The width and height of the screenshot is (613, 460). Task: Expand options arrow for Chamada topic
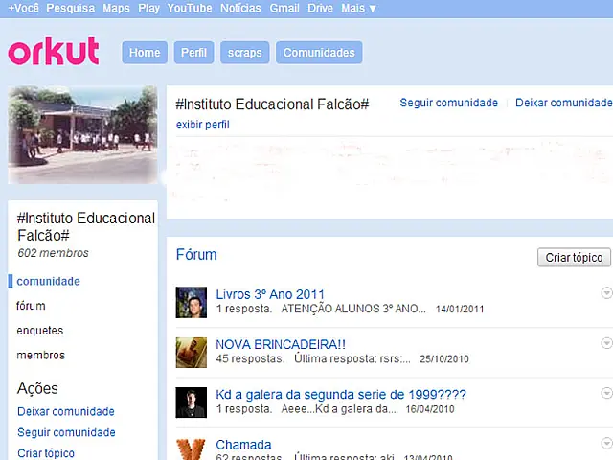pos(606,443)
